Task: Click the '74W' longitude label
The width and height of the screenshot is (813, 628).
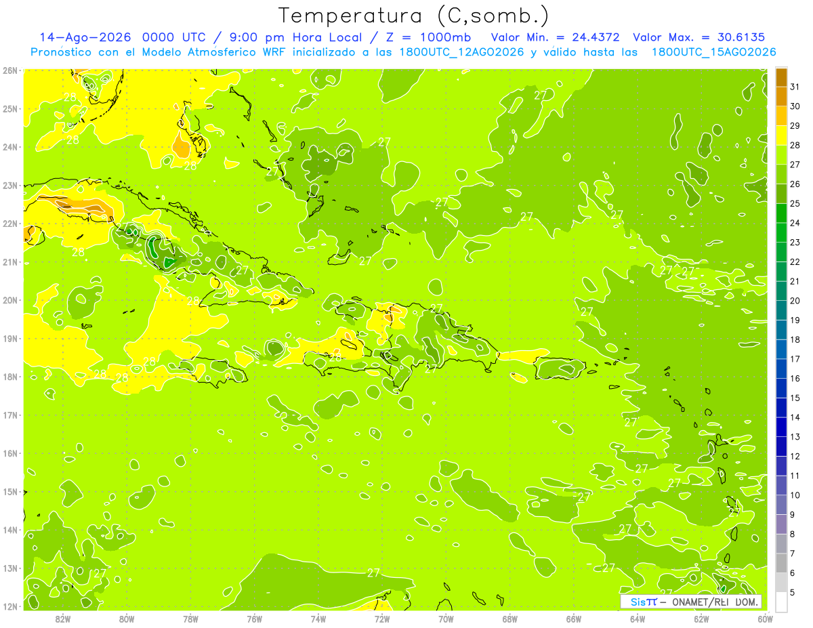Action: 318,619
